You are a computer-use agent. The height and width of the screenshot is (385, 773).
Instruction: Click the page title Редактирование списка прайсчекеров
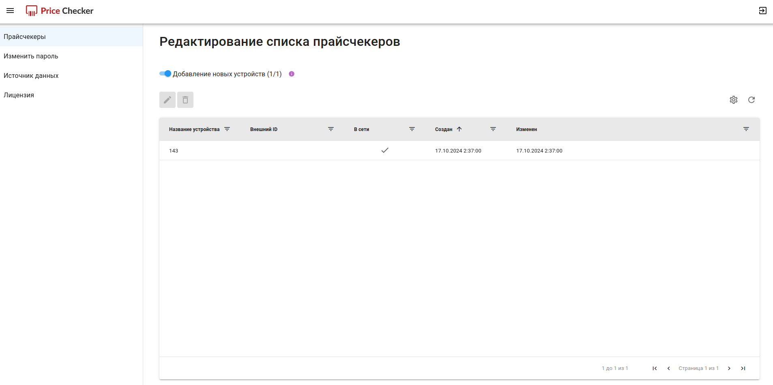pyautogui.click(x=280, y=41)
